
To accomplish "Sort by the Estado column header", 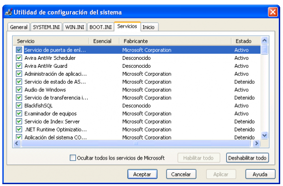I will tap(246, 41).
